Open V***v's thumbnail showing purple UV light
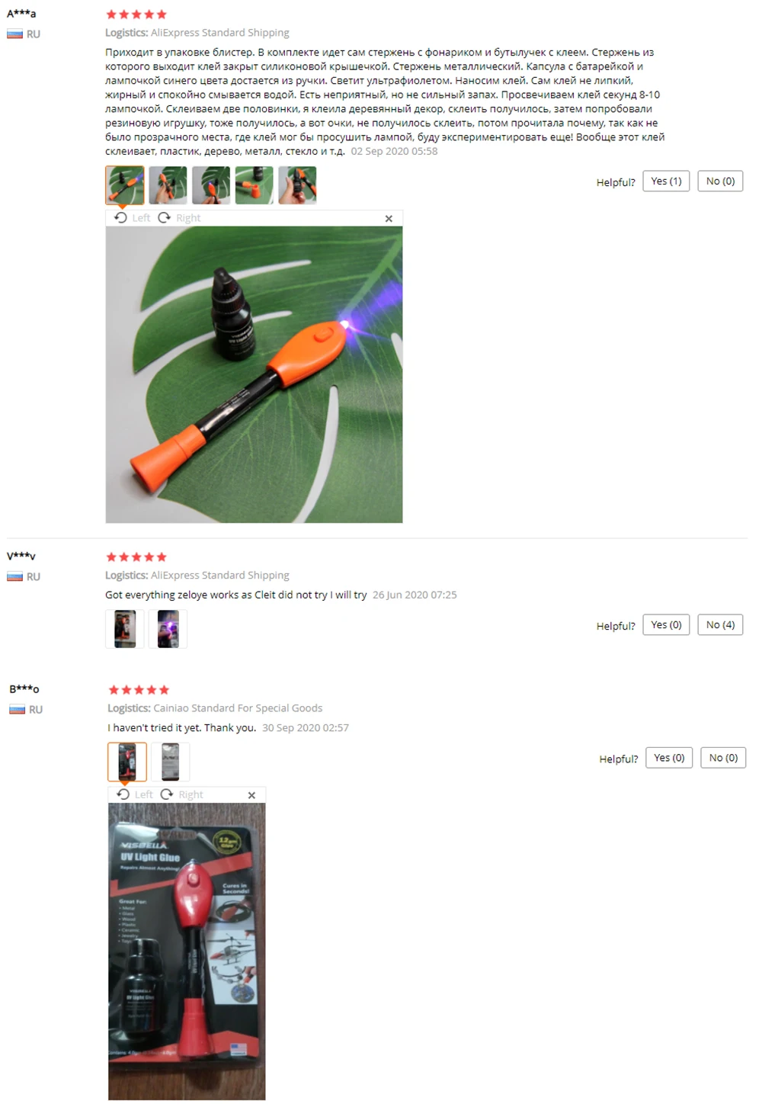This screenshot has width=762, height=1107. pyautogui.click(x=168, y=629)
